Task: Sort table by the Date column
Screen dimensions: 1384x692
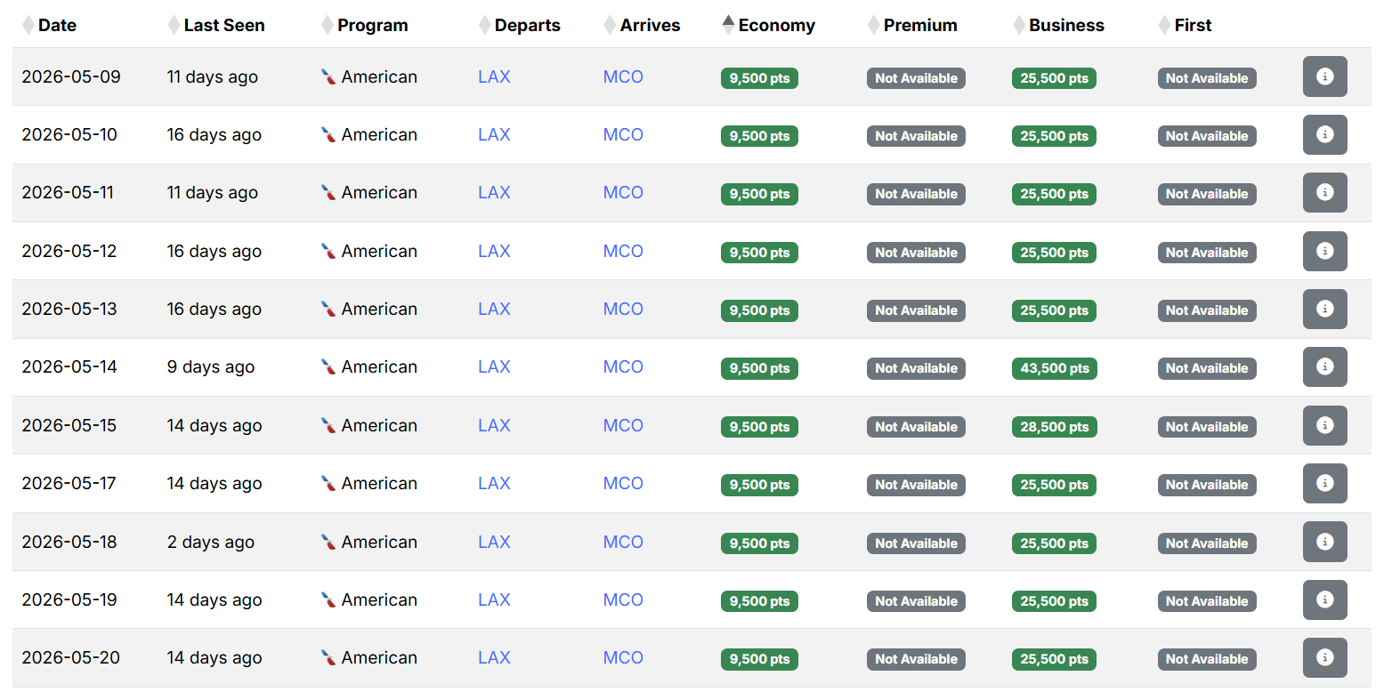Action: [57, 25]
